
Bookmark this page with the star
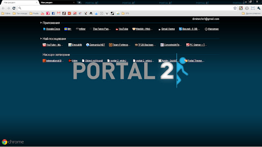[235, 8]
